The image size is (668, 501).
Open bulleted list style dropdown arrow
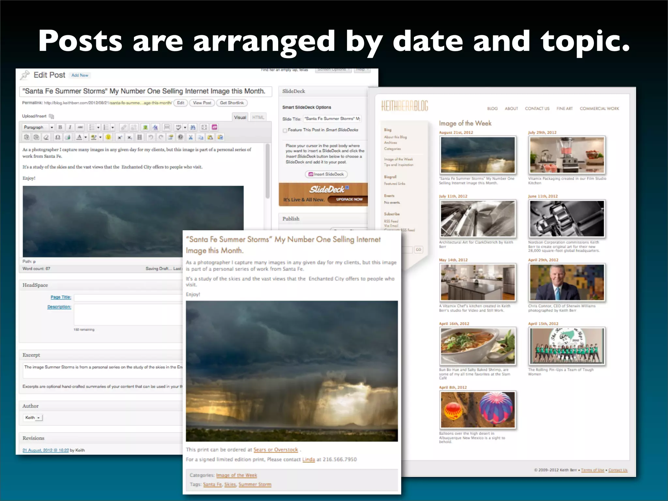coord(98,127)
